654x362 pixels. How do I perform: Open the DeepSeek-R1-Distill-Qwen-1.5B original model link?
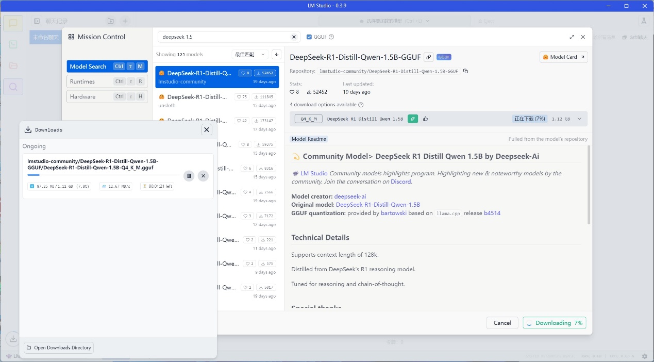378,205
